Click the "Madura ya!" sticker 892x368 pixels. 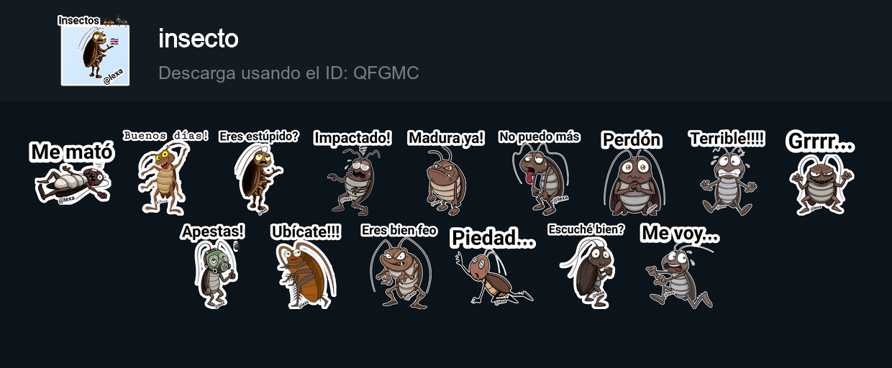pyautogui.click(x=446, y=172)
